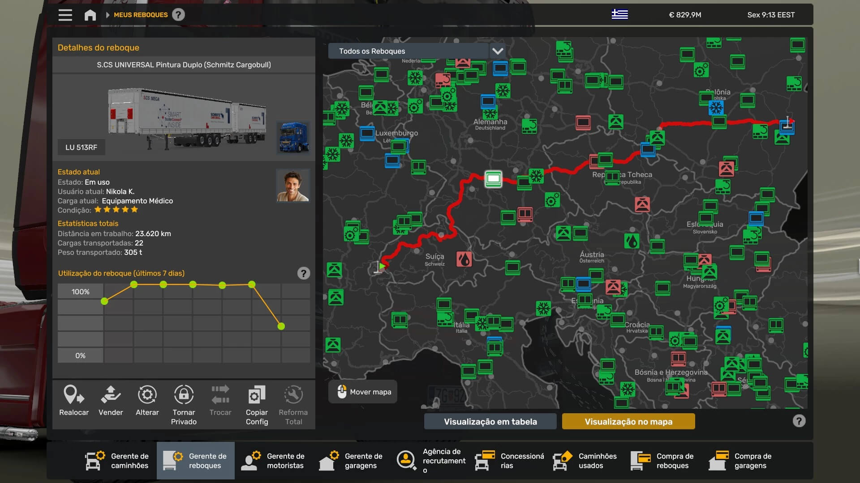860x483 pixels.
Task: Click help icon beside Meus Reboques
Action: click(178, 15)
